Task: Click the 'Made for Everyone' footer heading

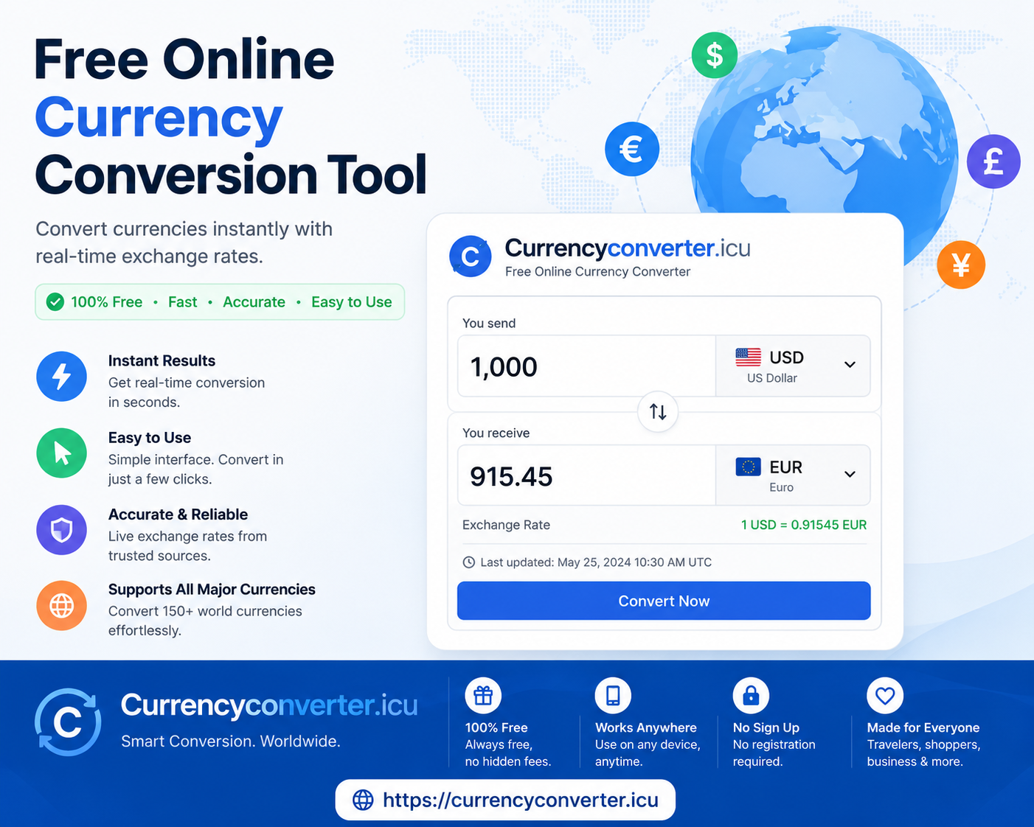Action: [923, 727]
